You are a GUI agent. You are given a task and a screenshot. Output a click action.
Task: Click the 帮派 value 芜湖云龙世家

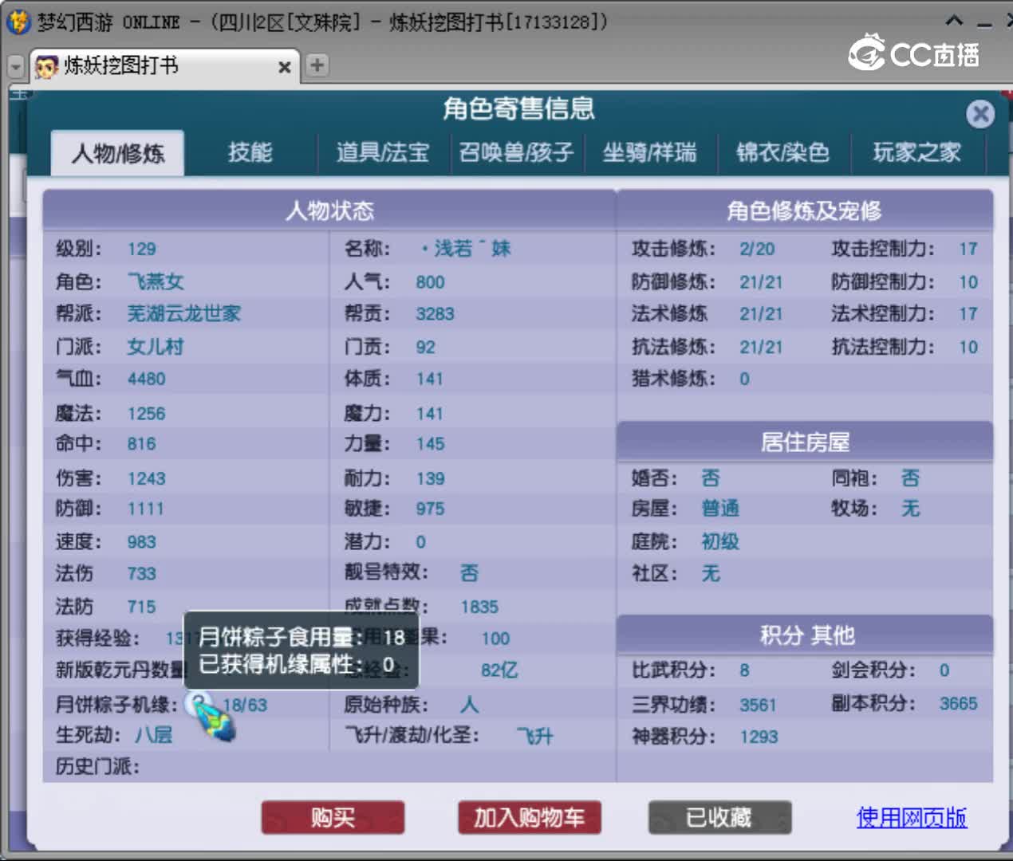184,313
